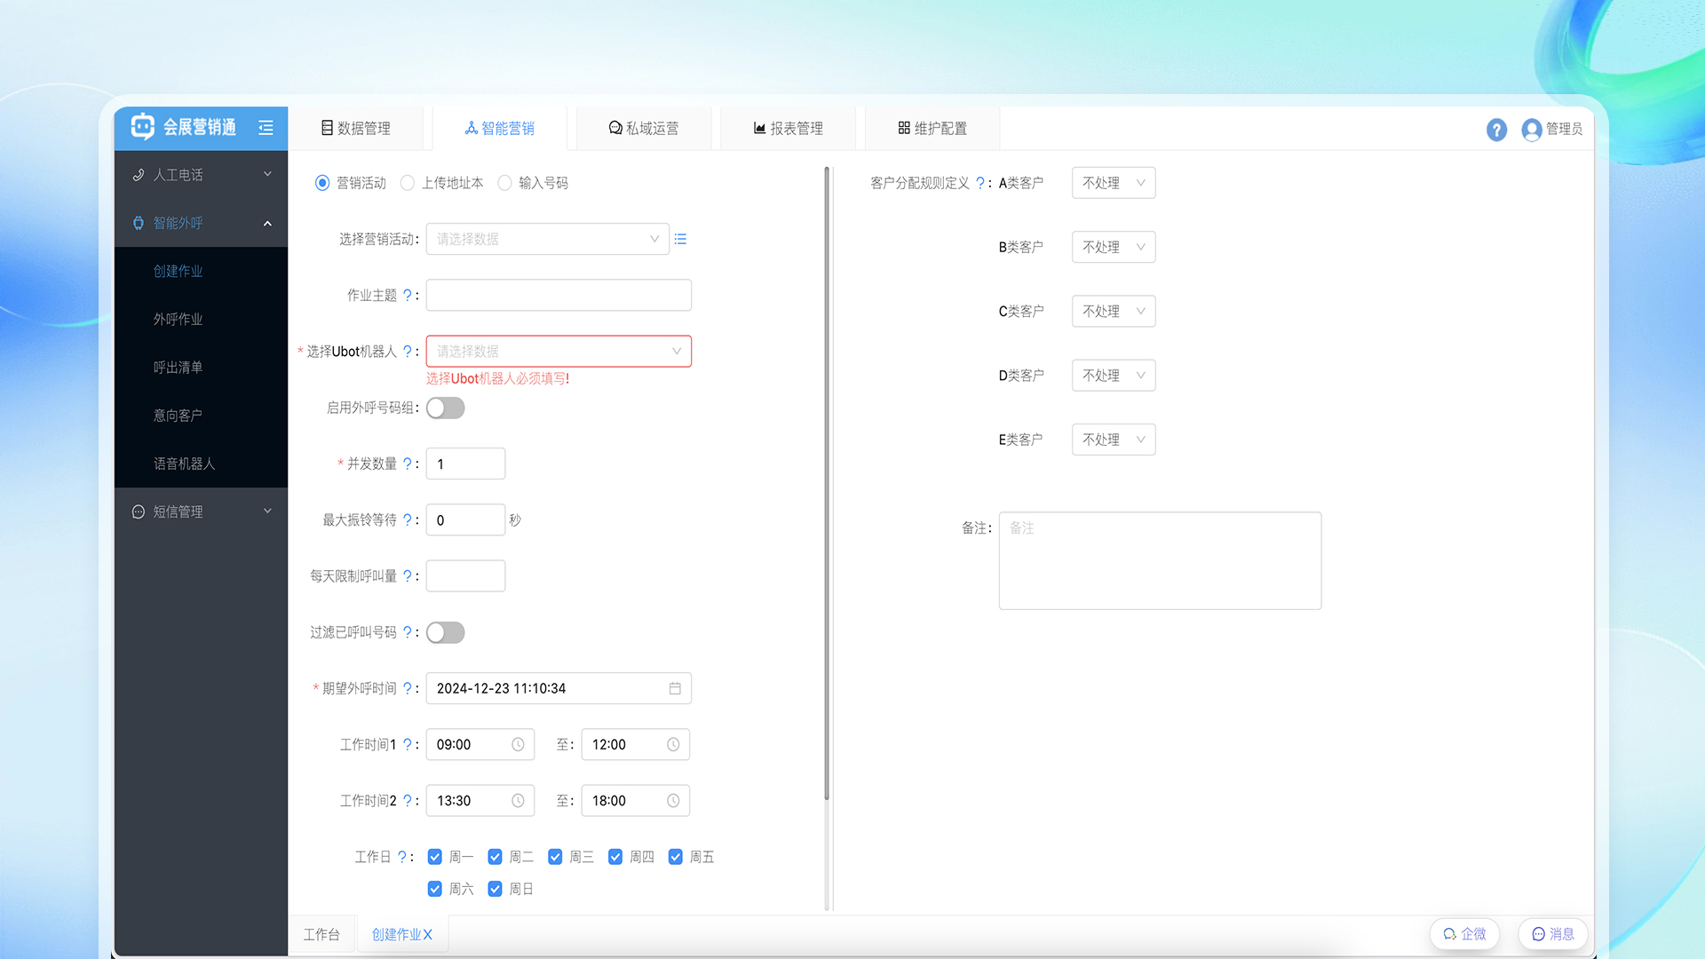Select the 上传地址本 radio button
Image resolution: width=1705 pixels, height=959 pixels.
408,183
